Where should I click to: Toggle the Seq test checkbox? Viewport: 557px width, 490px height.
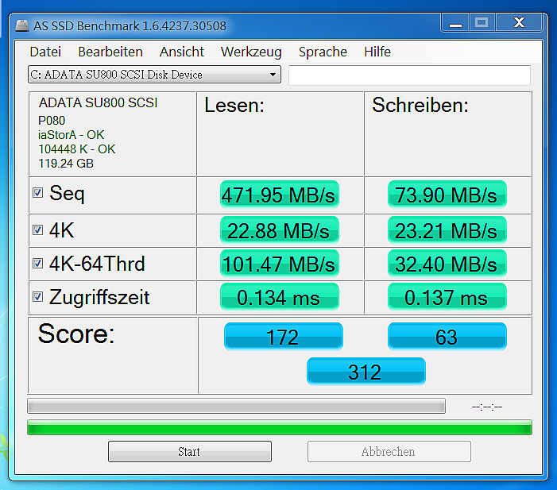(37, 193)
